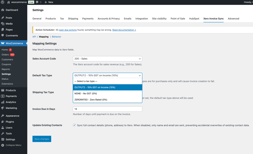Open the past-due actions link
The height and width of the screenshot is (154, 253).
(x=68, y=30)
